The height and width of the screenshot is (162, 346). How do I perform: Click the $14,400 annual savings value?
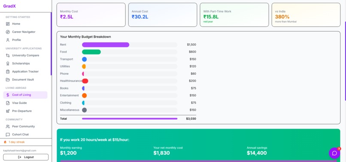(x=257, y=153)
